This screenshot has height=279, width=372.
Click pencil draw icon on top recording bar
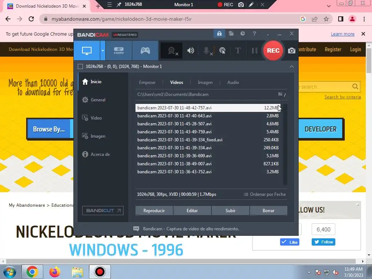click(x=251, y=4)
